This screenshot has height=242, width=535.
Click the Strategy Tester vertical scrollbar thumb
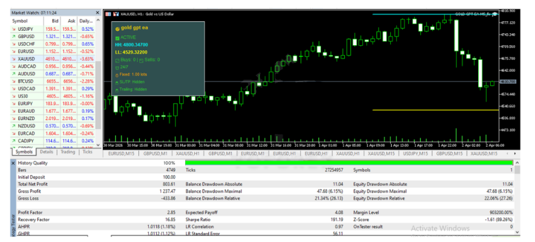(x=517, y=170)
